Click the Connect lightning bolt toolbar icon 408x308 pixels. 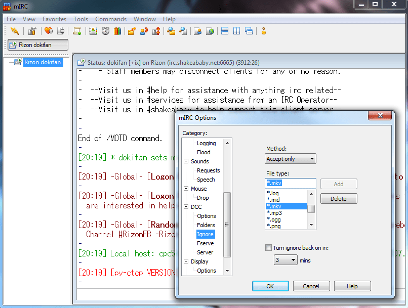tap(15, 31)
